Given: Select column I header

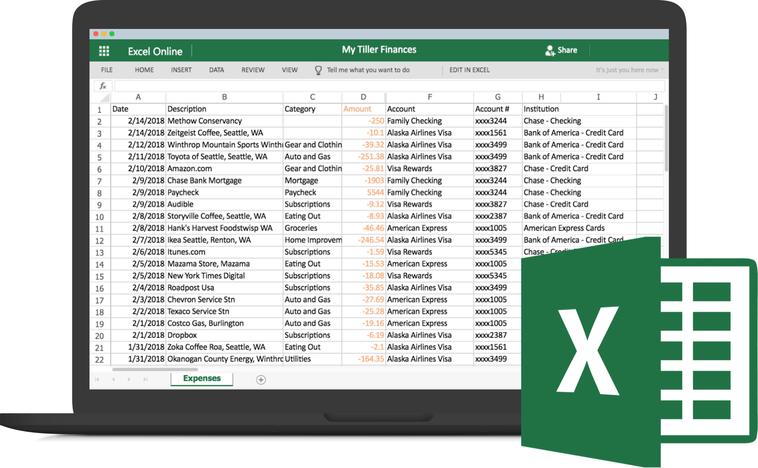Looking at the screenshot, I should [598, 97].
